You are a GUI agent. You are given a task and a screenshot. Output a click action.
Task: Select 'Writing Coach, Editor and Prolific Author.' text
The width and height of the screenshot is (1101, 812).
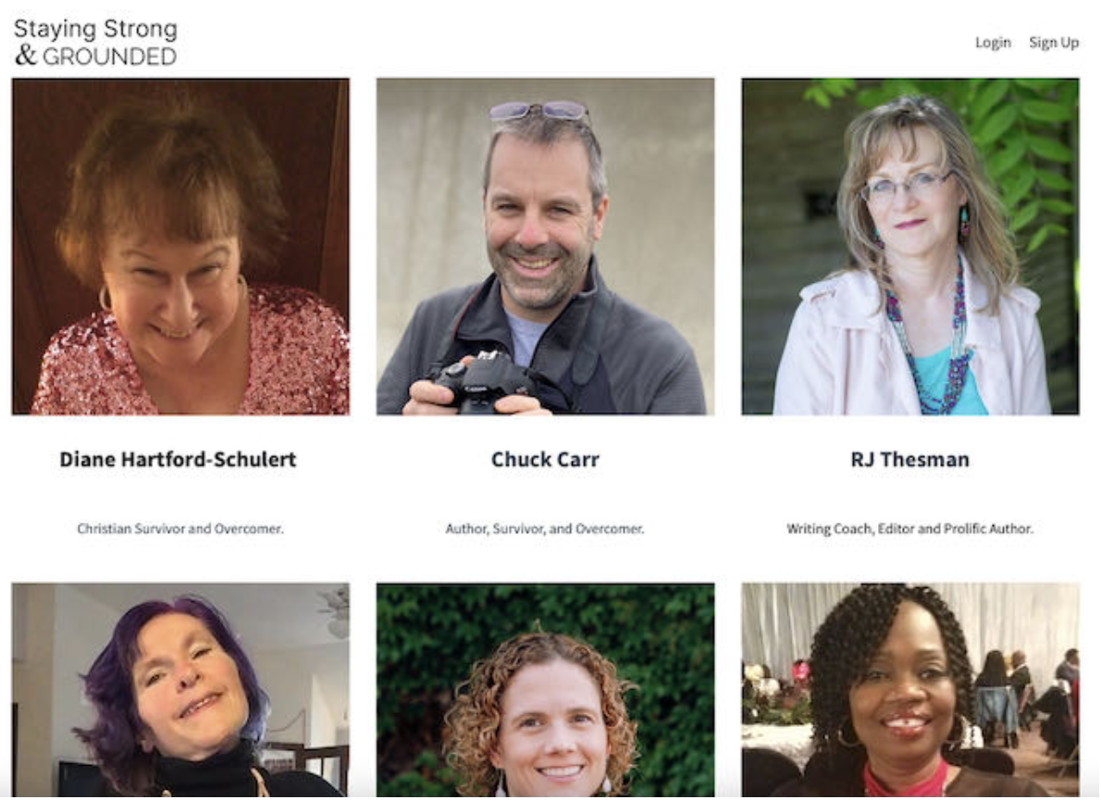[910, 528]
